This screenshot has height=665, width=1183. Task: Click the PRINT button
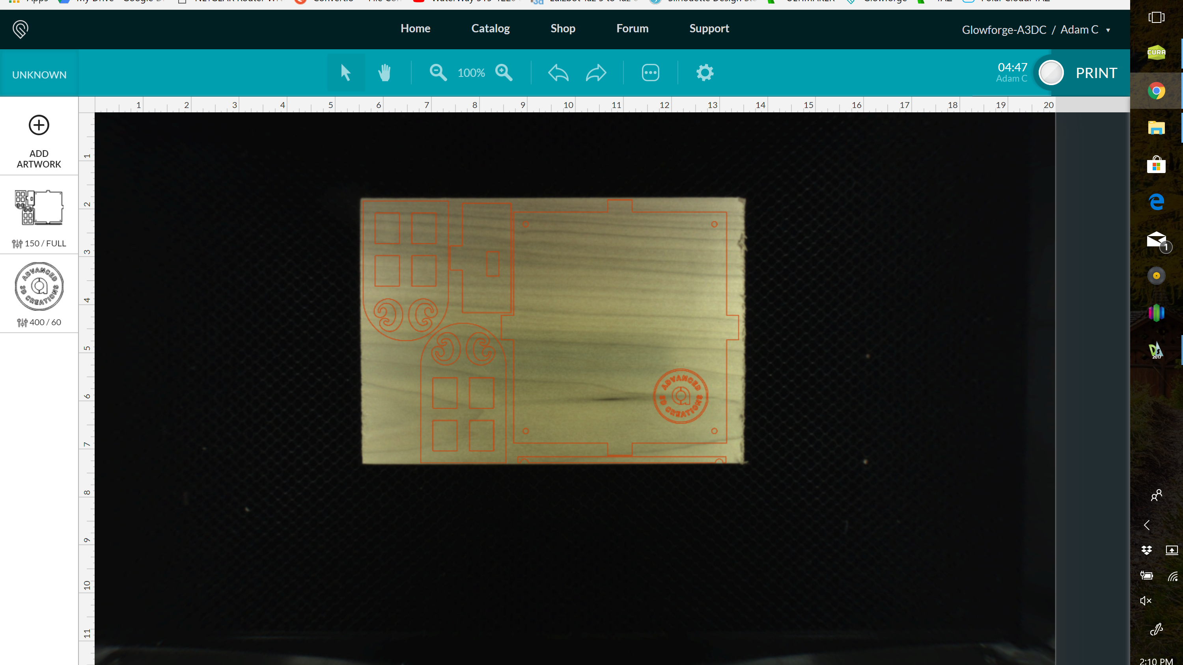[1096, 73]
